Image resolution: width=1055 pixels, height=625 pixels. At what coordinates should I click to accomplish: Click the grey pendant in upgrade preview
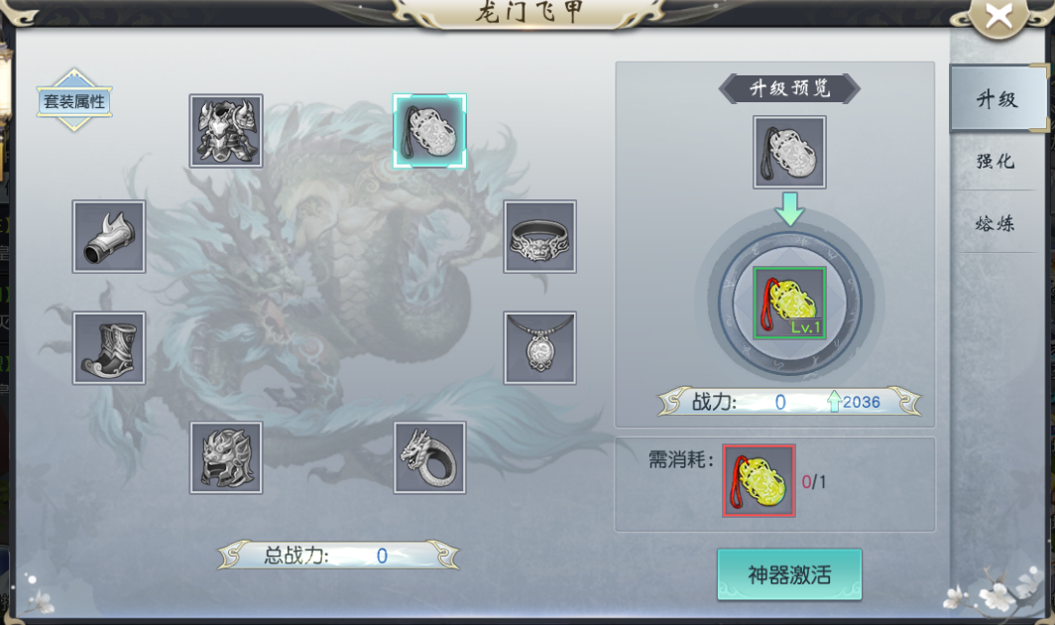[789, 152]
